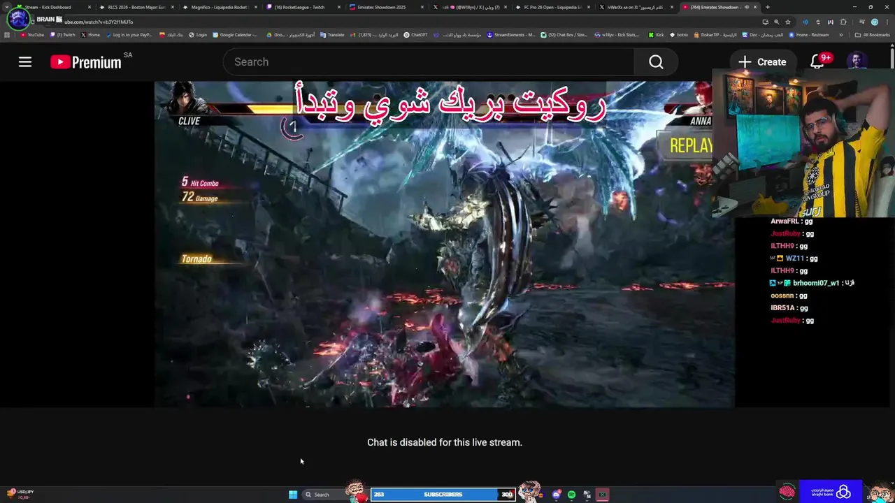Switch to RocketLeague - Twitch tab
The image size is (895, 503).
point(303,7)
